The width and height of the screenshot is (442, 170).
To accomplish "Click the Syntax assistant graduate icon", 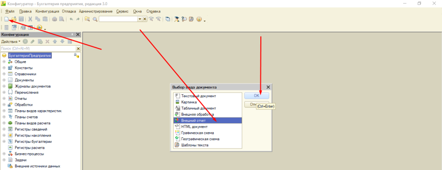I will 177,19.
